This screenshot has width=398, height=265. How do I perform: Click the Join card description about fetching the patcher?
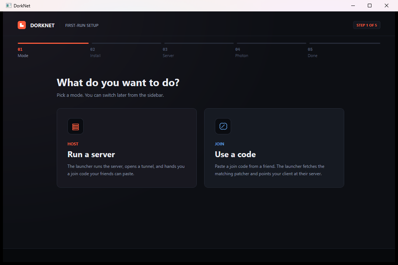pyautogui.click(x=269, y=170)
